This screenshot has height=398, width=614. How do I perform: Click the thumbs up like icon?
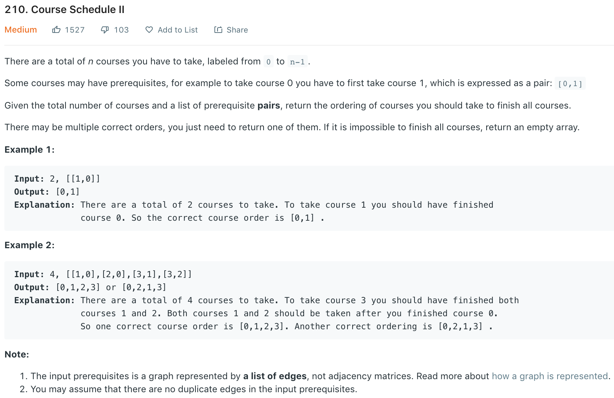(56, 30)
